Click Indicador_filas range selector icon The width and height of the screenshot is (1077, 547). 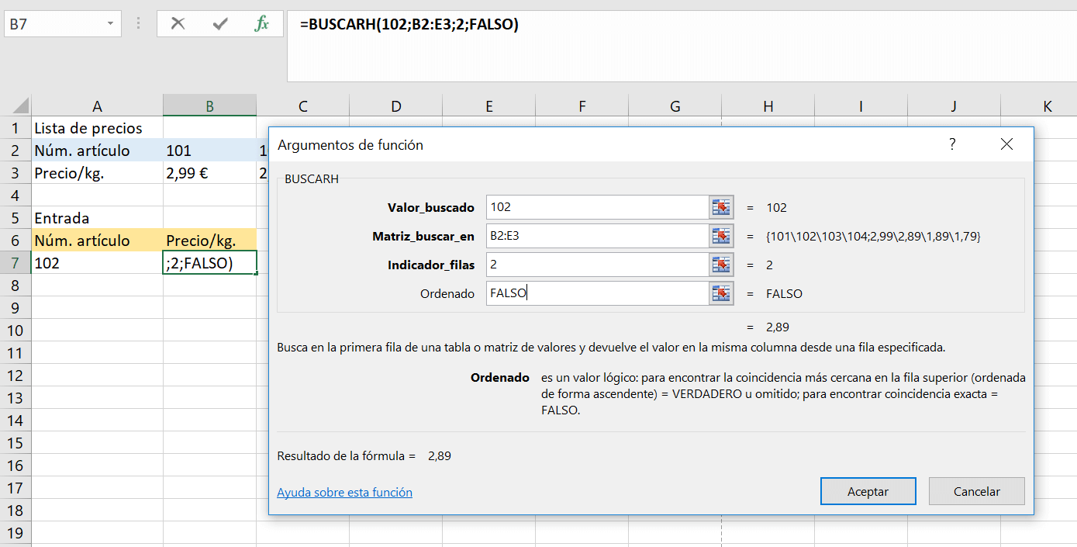click(721, 265)
